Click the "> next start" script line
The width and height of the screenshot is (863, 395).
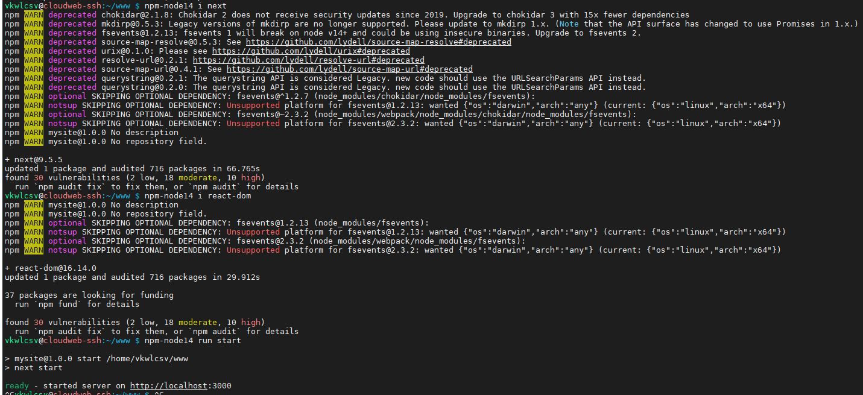click(34, 368)
